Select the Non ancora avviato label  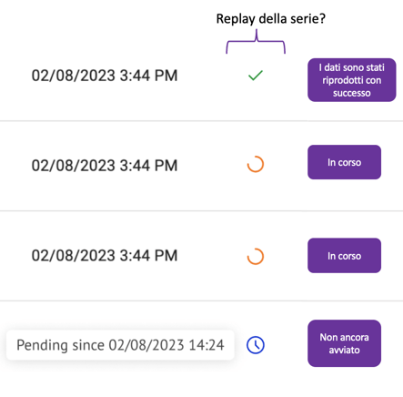pos(344,343)
